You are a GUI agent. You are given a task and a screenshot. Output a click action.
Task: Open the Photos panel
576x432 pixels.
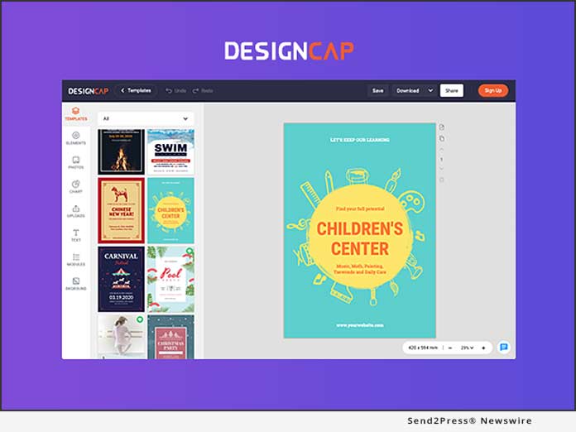click(75, 162)
